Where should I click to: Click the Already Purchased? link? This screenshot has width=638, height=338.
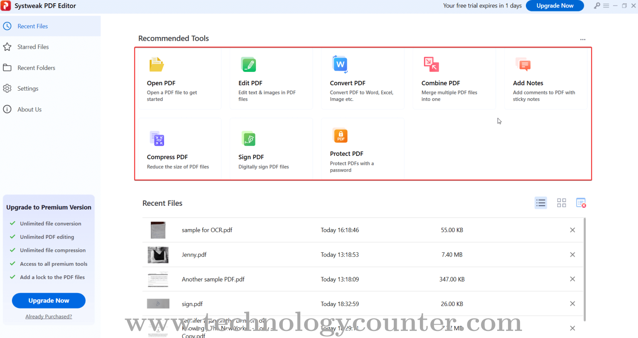49,317
